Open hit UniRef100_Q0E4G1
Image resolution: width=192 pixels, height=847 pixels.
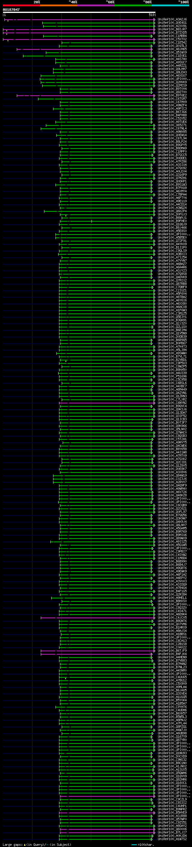click(172, 23)
